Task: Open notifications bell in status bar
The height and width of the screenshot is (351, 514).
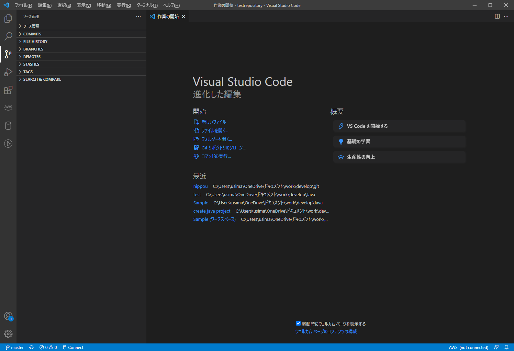Action: pos(506,347)
